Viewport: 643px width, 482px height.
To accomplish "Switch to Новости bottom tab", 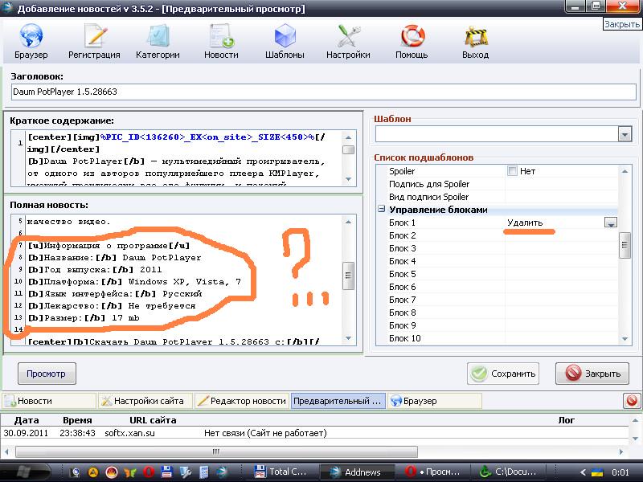I will (49, 401).
